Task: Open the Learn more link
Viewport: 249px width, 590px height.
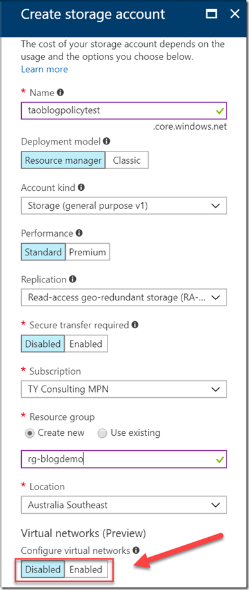Action: [x=44, y=69]
